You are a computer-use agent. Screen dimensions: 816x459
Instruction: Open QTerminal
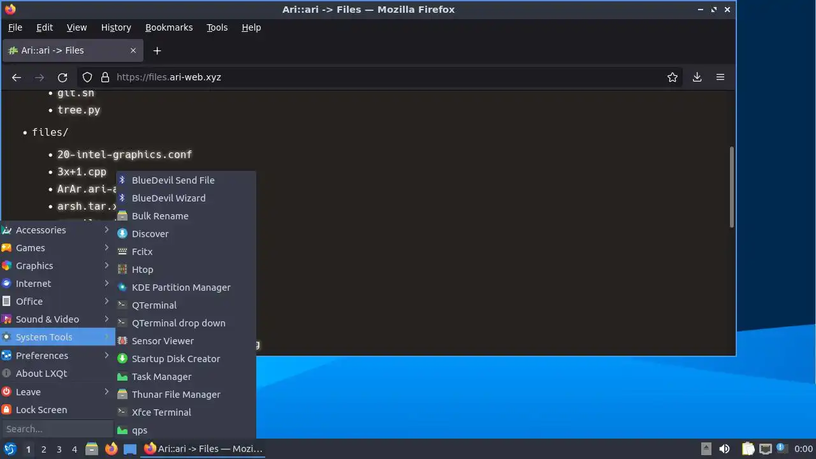[186, 305]
